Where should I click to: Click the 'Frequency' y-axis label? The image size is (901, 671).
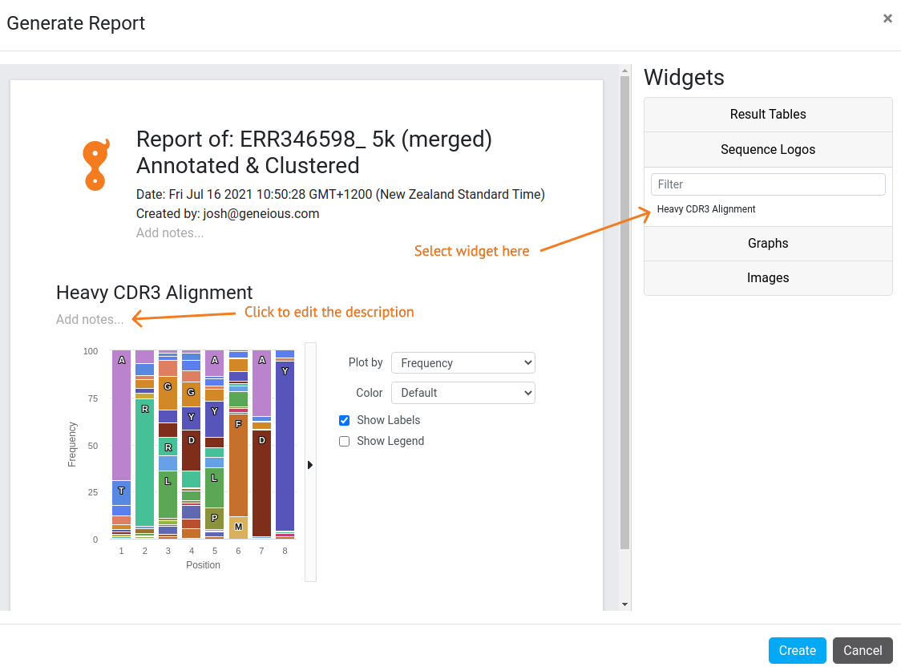point(72,445)
